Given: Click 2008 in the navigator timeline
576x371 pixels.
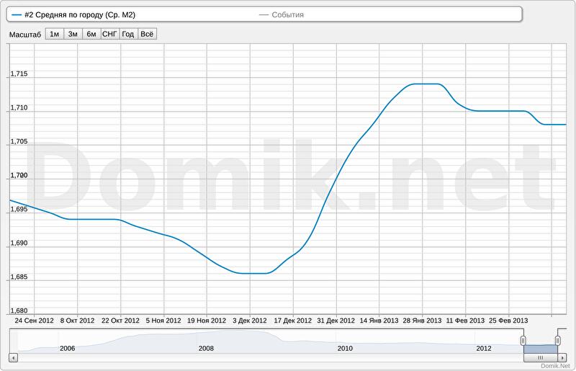Looking at the screenshot, I should (x=206, y=348).
